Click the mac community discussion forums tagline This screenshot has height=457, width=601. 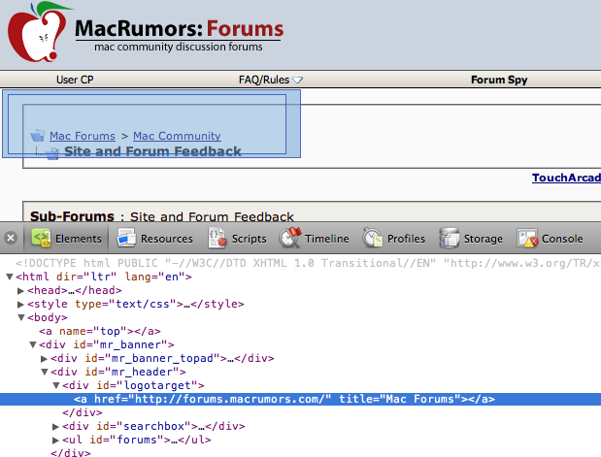pos(179,47)
